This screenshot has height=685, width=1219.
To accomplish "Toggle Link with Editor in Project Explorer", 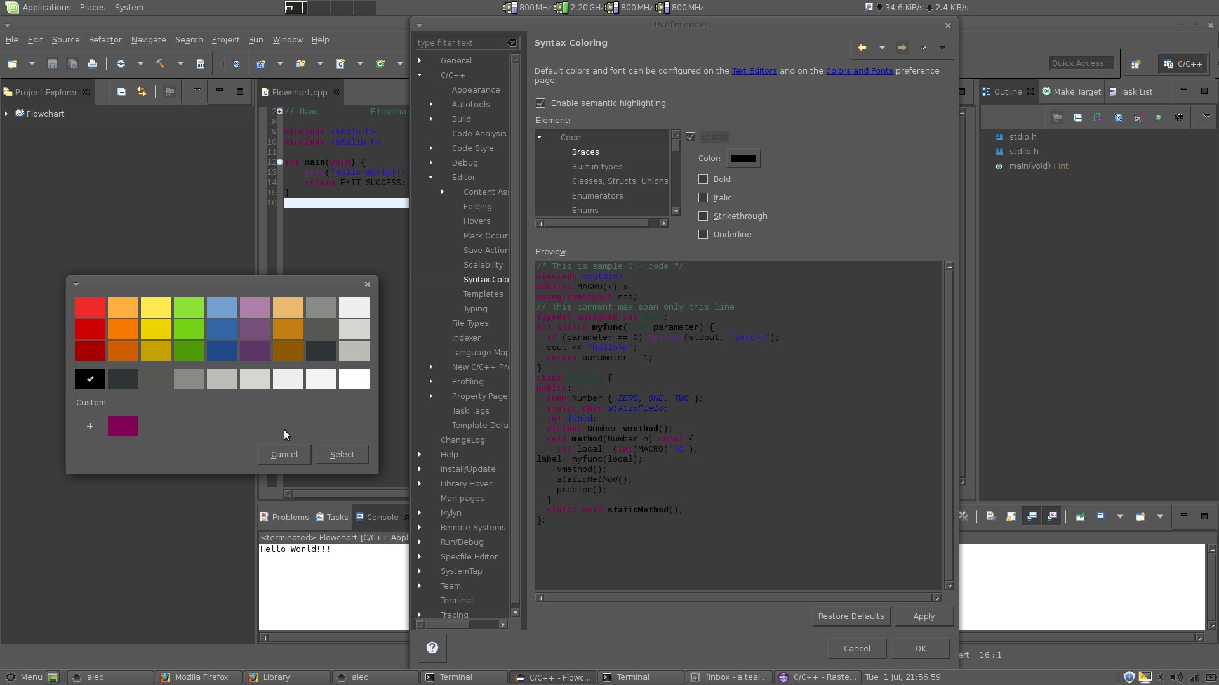I will [142, 91].
